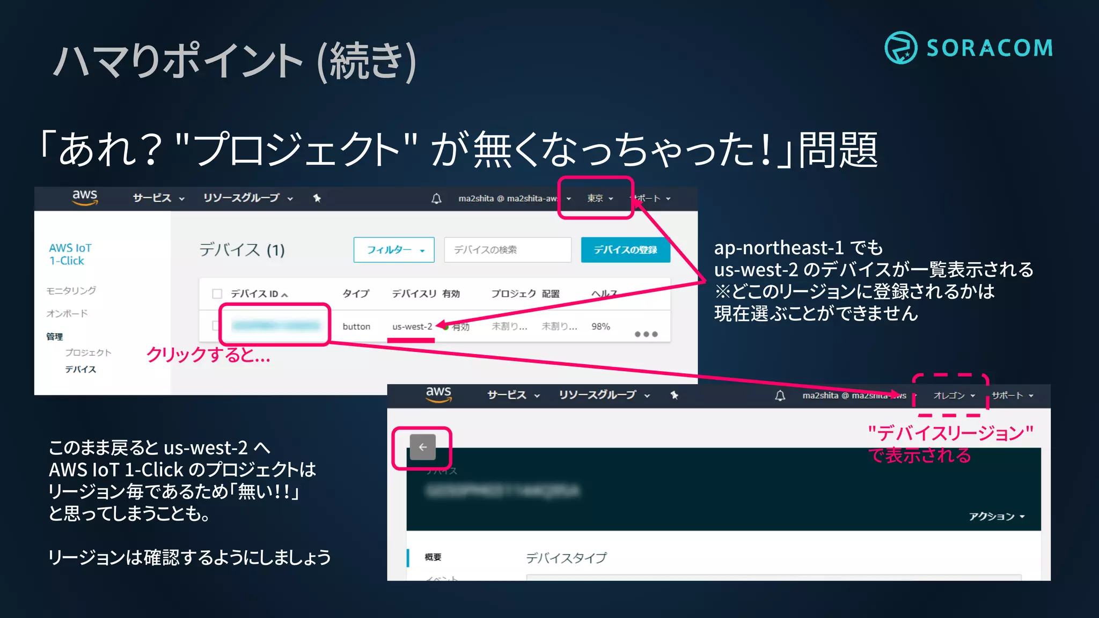This screenshot has height=618, width=1099.
Task: Click the デバイスタイプ heading
Action: (566, 558)
